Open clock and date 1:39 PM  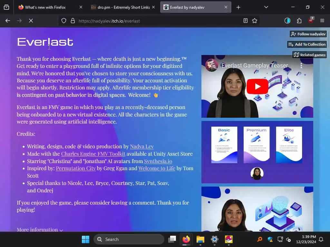[x=306, y=239]
